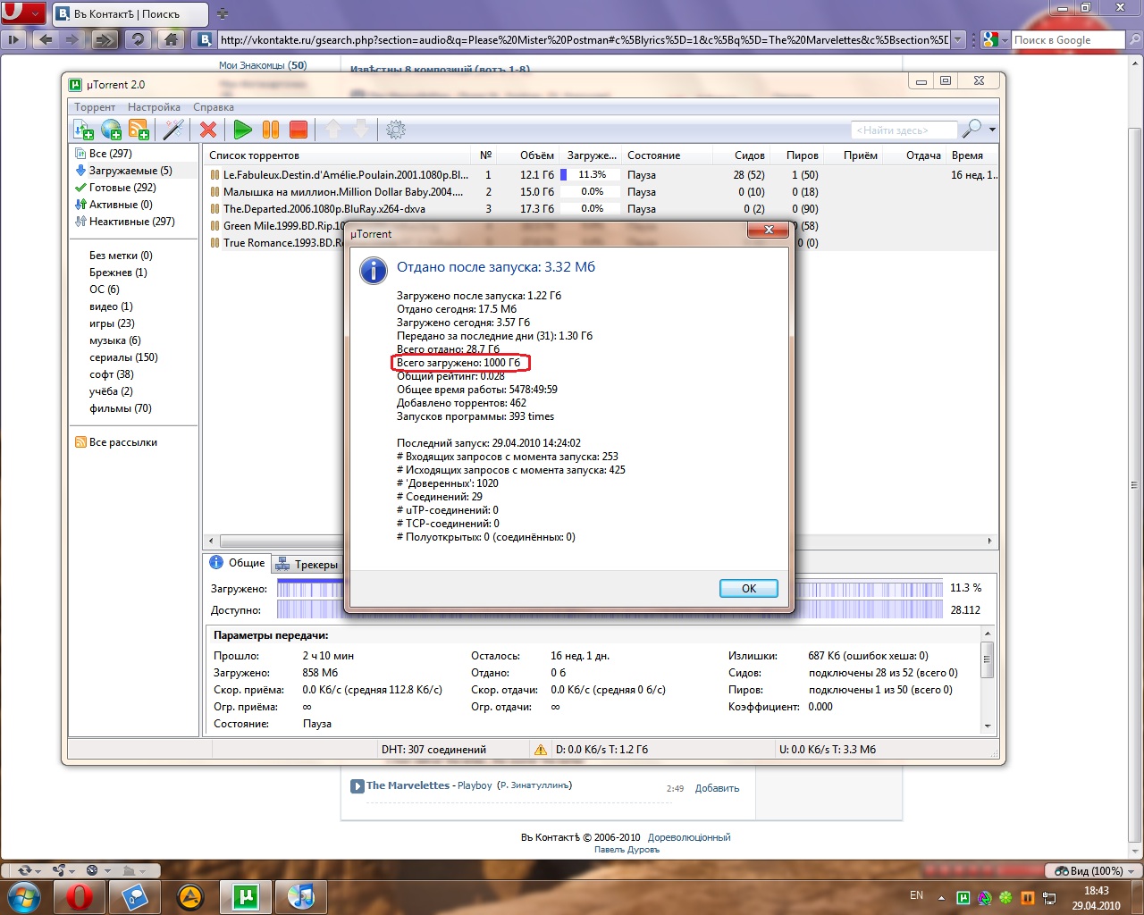This screenshot has width=1144, height=915.
Task: Select Все (297) category in sidebar
Action: point(111,154)
